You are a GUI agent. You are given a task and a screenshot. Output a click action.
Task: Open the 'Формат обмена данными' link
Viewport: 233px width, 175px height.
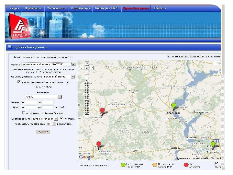click(x=205, y=56)
